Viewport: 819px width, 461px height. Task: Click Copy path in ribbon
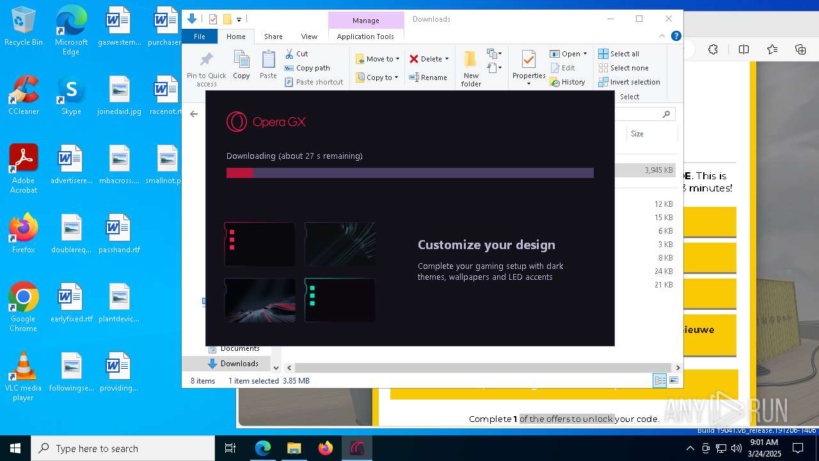click(x=307, y=68)
